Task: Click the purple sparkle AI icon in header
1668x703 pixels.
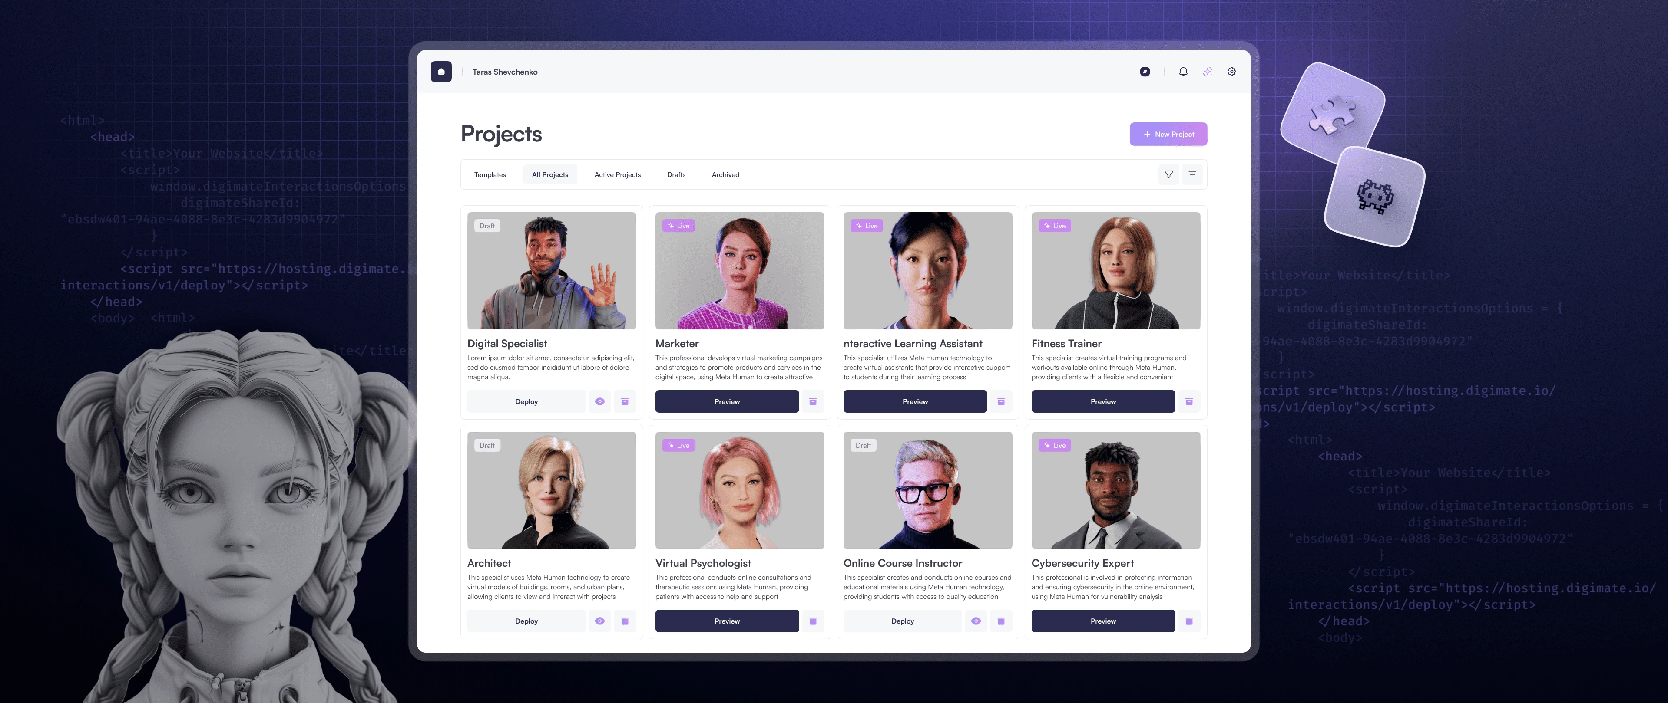Action: coord(1208,72)
